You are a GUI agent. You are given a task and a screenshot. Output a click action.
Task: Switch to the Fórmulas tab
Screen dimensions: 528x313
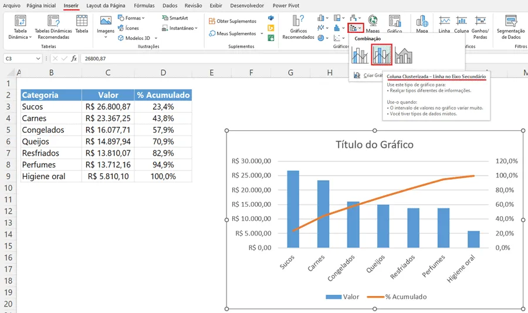144,6
